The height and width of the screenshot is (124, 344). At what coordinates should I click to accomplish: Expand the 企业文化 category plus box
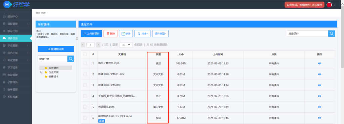(x=41, y=72)
